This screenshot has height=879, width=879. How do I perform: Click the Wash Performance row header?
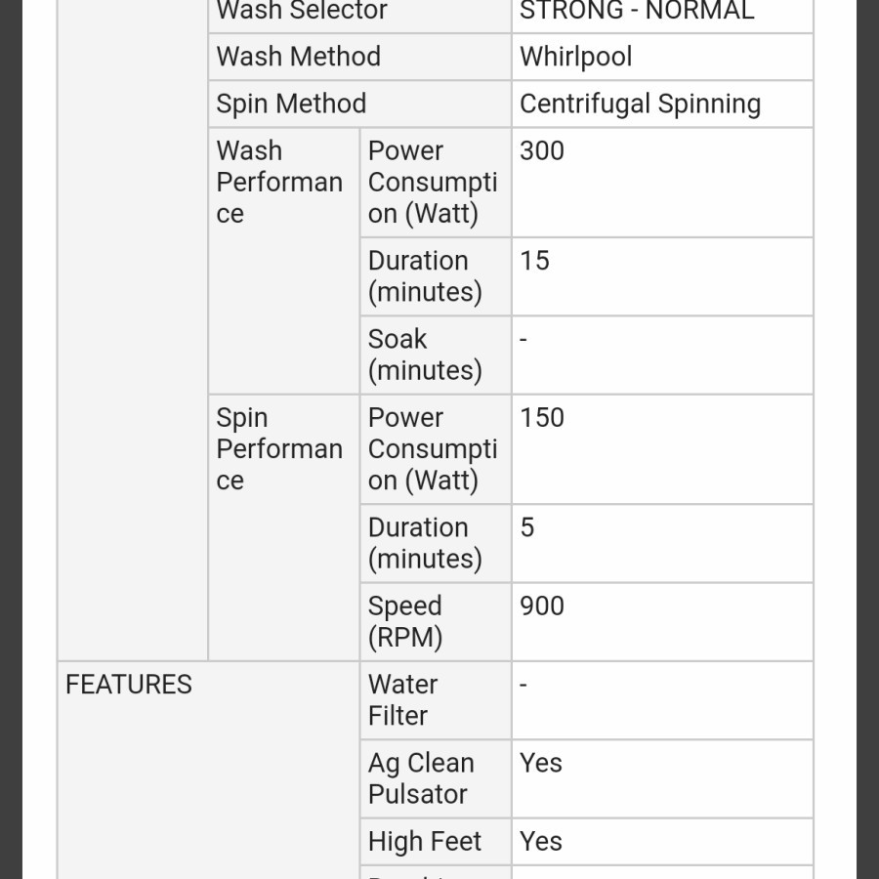point(279,183)
